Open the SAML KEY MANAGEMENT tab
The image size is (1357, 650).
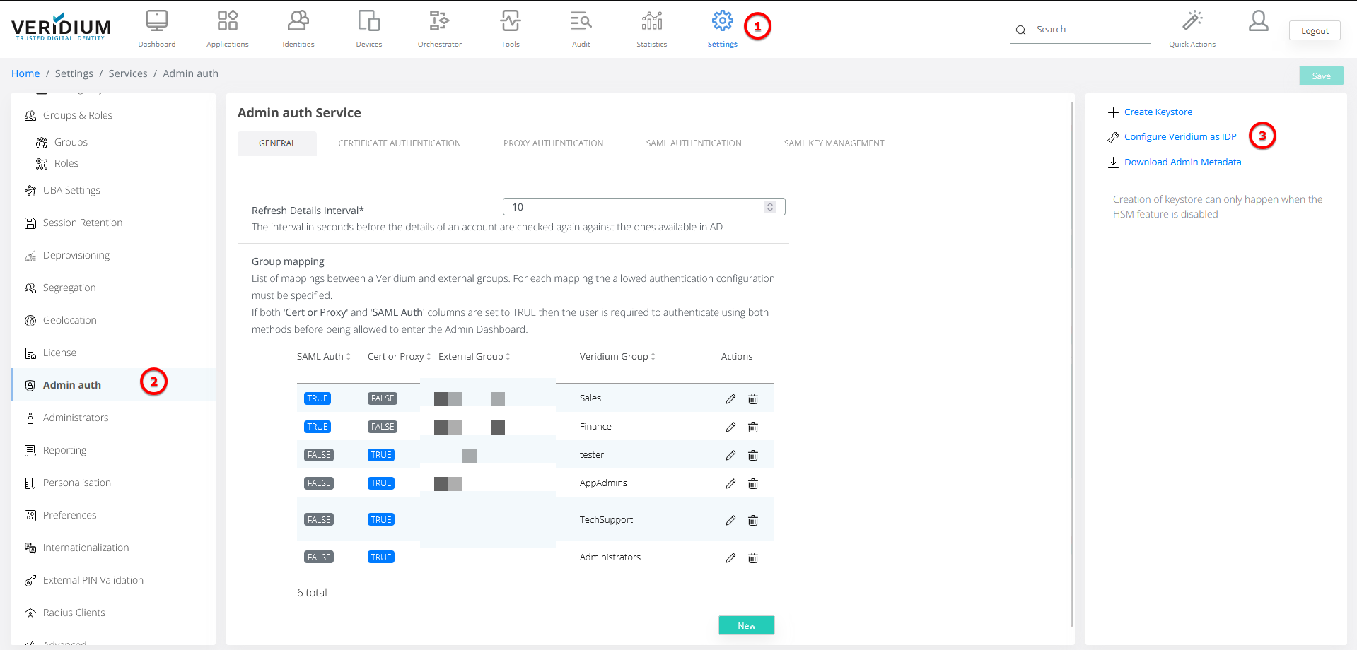point(834,143)
